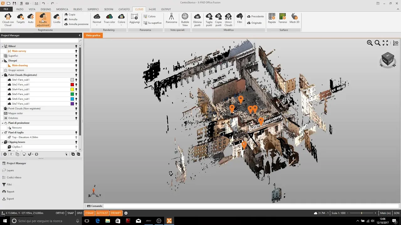Click the Layers panel link

coord(10,170)
